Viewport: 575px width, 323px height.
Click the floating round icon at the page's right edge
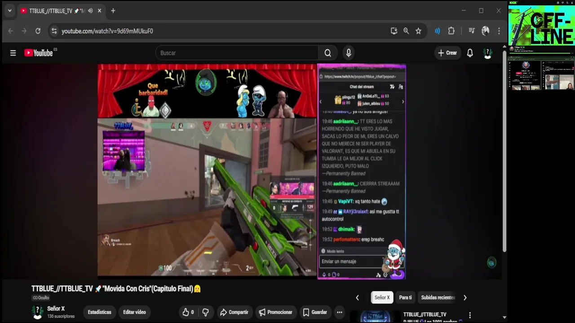coord(491,263)
